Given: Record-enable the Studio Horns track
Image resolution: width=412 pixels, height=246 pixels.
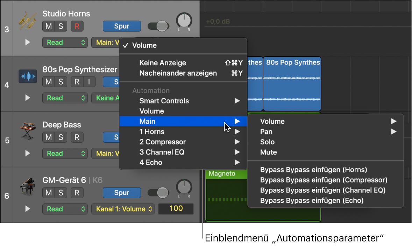Looking at the screenshot, I should (x=77, y=26).
